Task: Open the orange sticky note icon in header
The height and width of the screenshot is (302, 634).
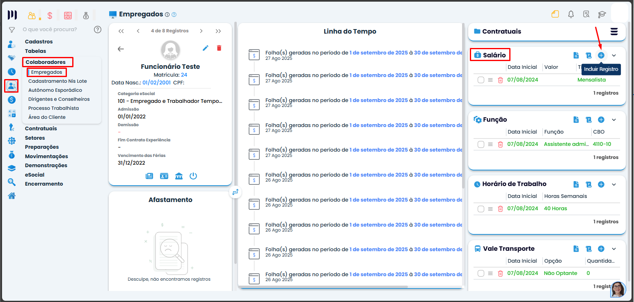Action: (x=555, y=14)
